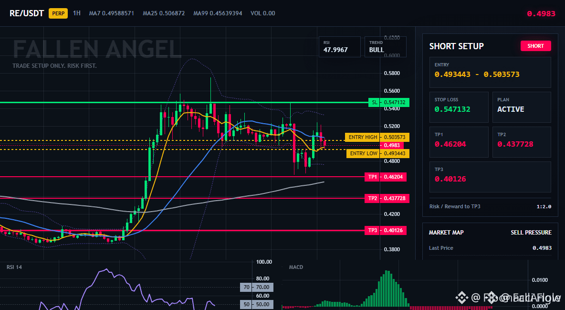Click the RSI 14 panel label
The width and height of the screenshot is (565, 310).
tap(14, 267)
